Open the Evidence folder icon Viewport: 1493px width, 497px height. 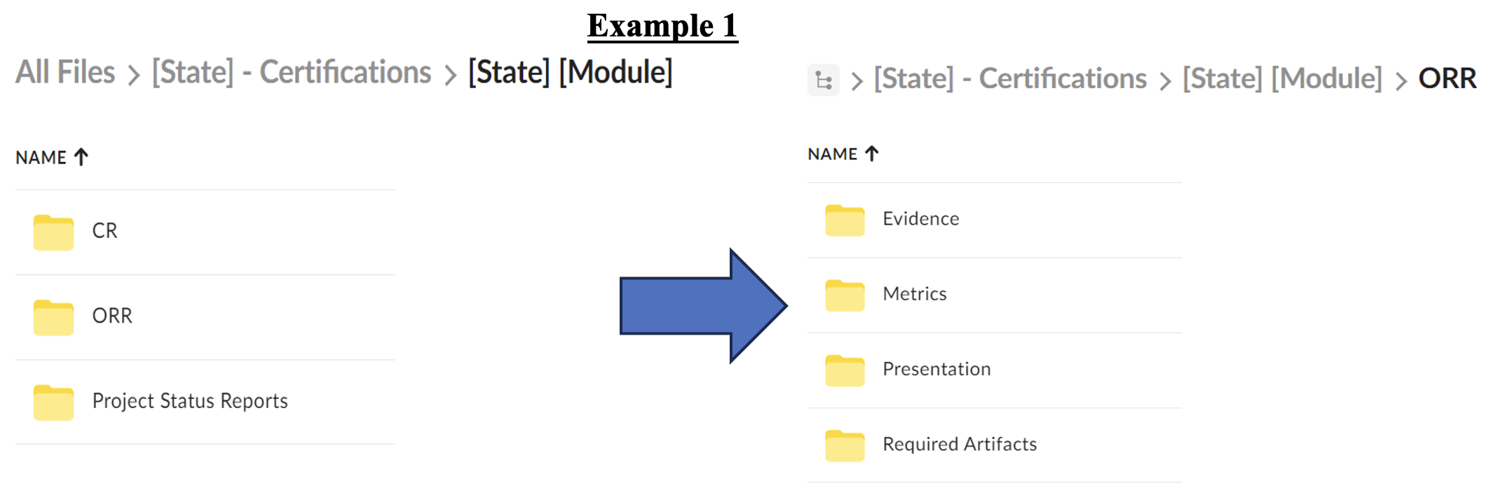coord(845,220)
